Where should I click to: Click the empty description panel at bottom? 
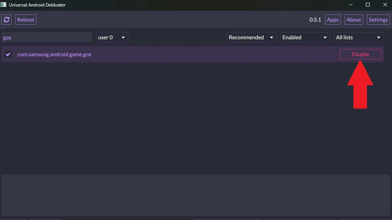(196, 195)
